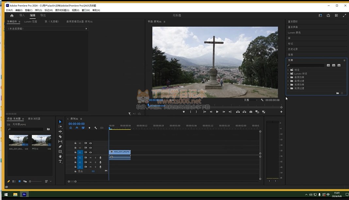Switch to the 媒体浏览器 tab

[x=34, y=118]
